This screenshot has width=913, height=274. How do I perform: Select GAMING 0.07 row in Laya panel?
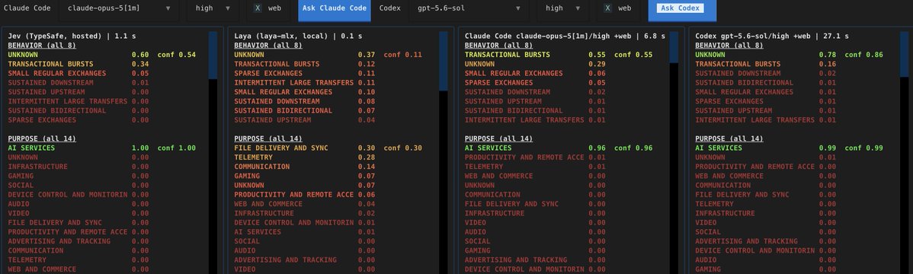(x=305, y=176)
